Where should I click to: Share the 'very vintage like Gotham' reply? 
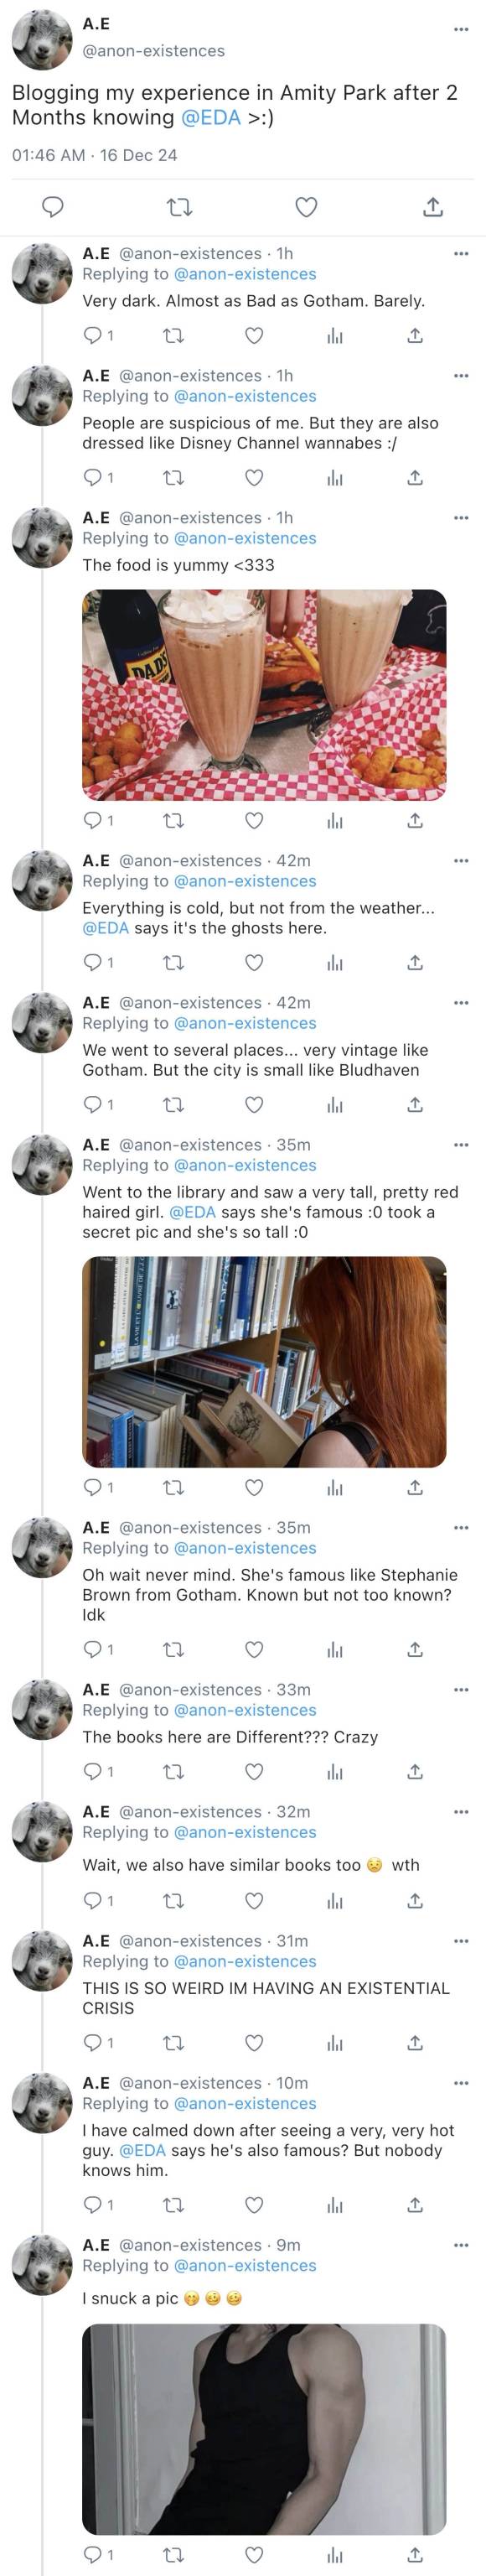tap(415, 1105)
